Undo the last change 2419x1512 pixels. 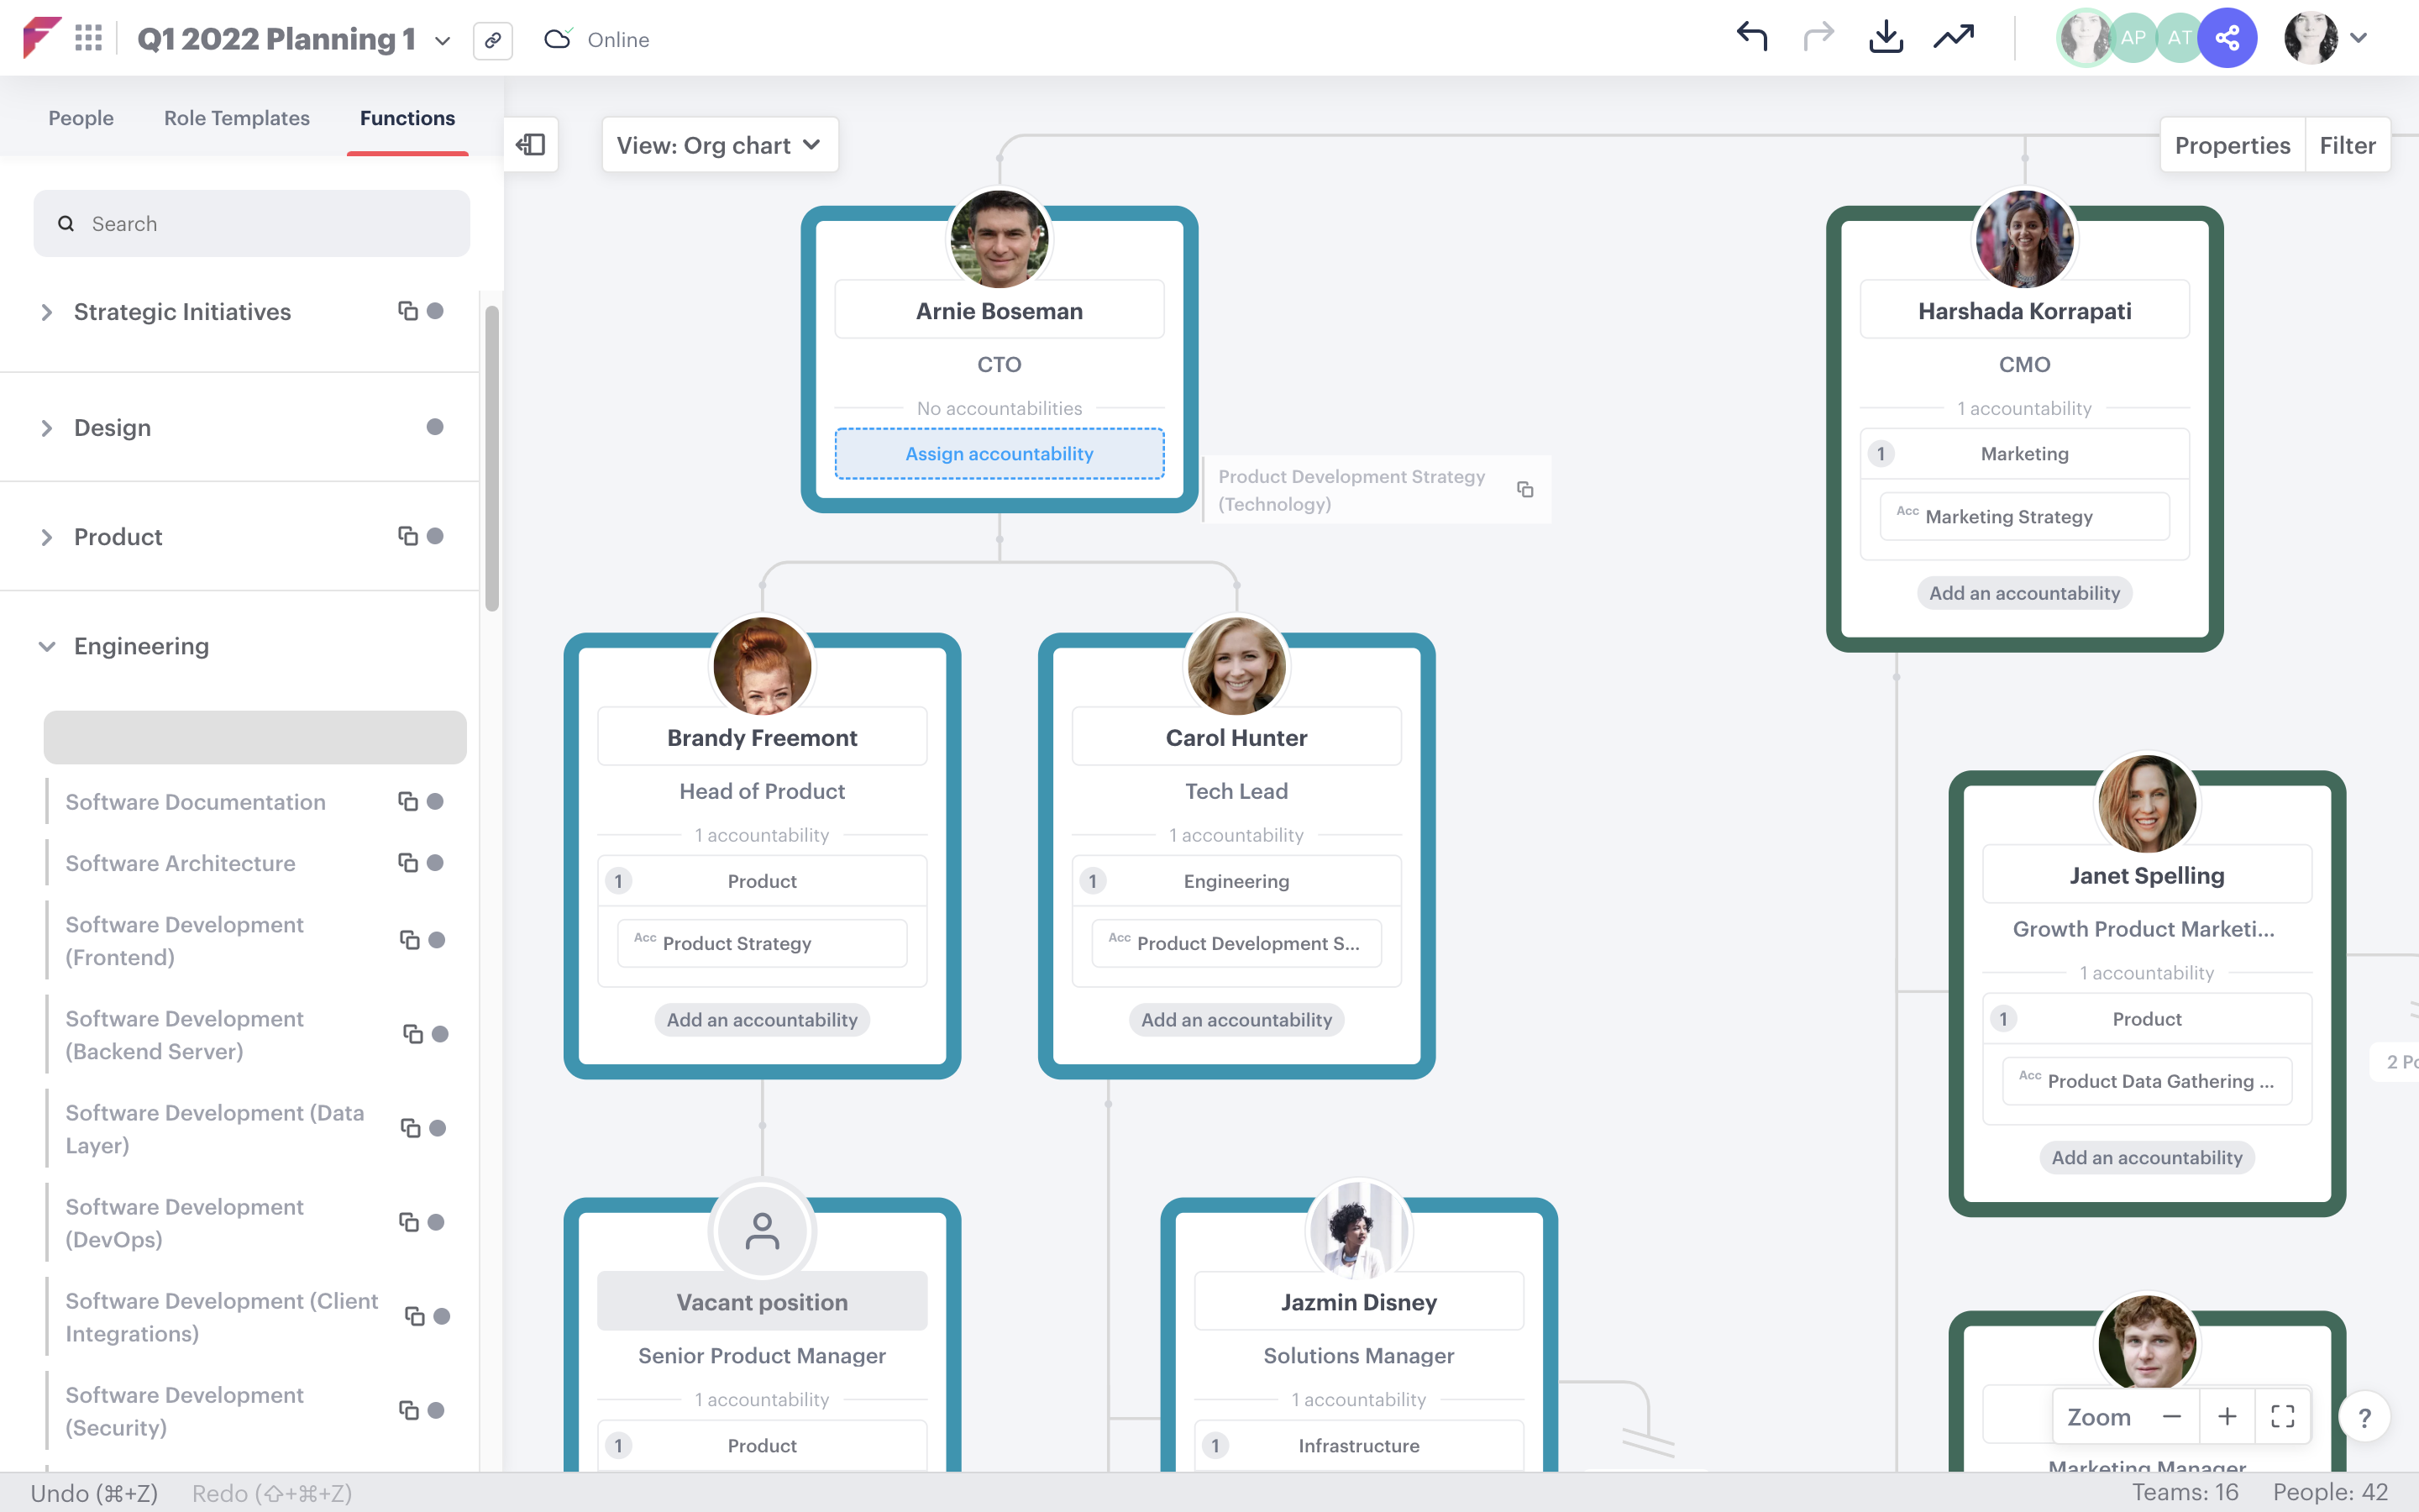coord(1752,37)
